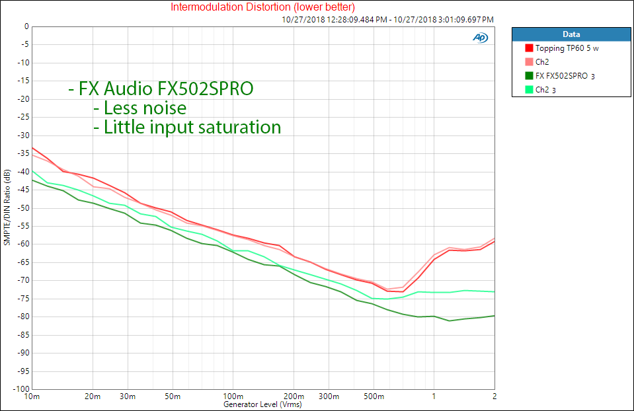Click the 'Intermodulation Distortion (lower better)' title
The height and width of the screenshot is (411, 634).
point(263,7)
